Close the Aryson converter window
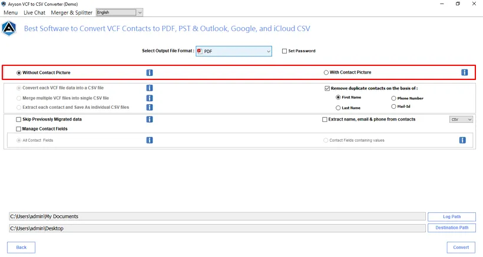Screen dimensions: 483x257 pos(474,4)
